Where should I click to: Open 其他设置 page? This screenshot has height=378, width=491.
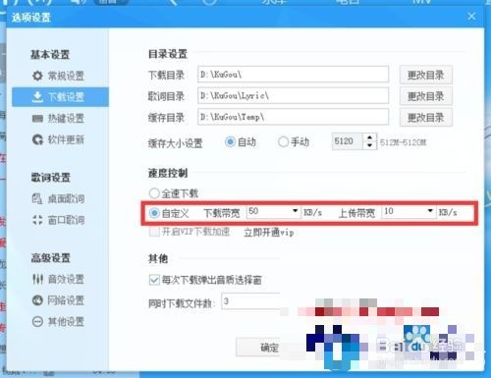66,321
